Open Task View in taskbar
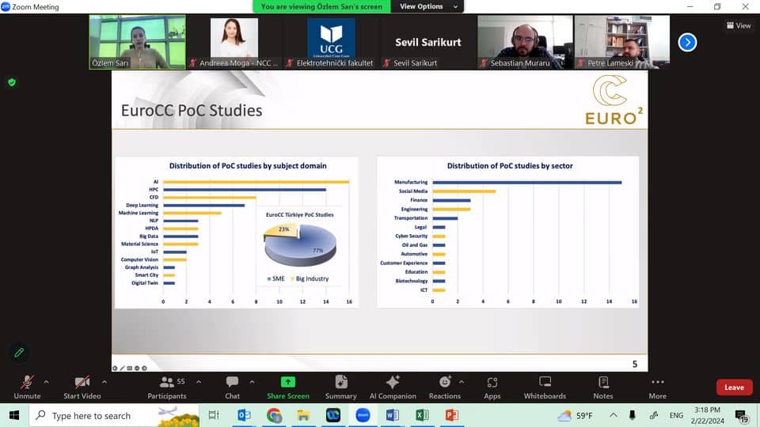 [214, 415]
